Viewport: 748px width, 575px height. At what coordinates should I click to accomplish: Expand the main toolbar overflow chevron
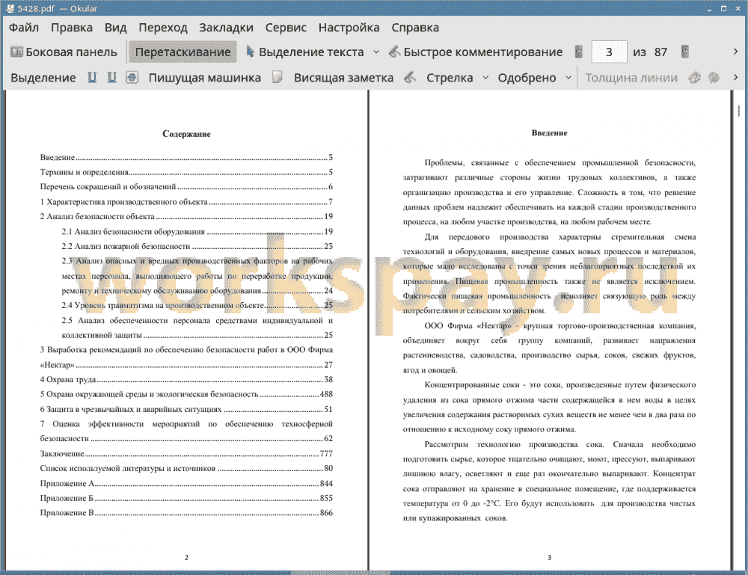pyautogui.click(x=735, y=52)
